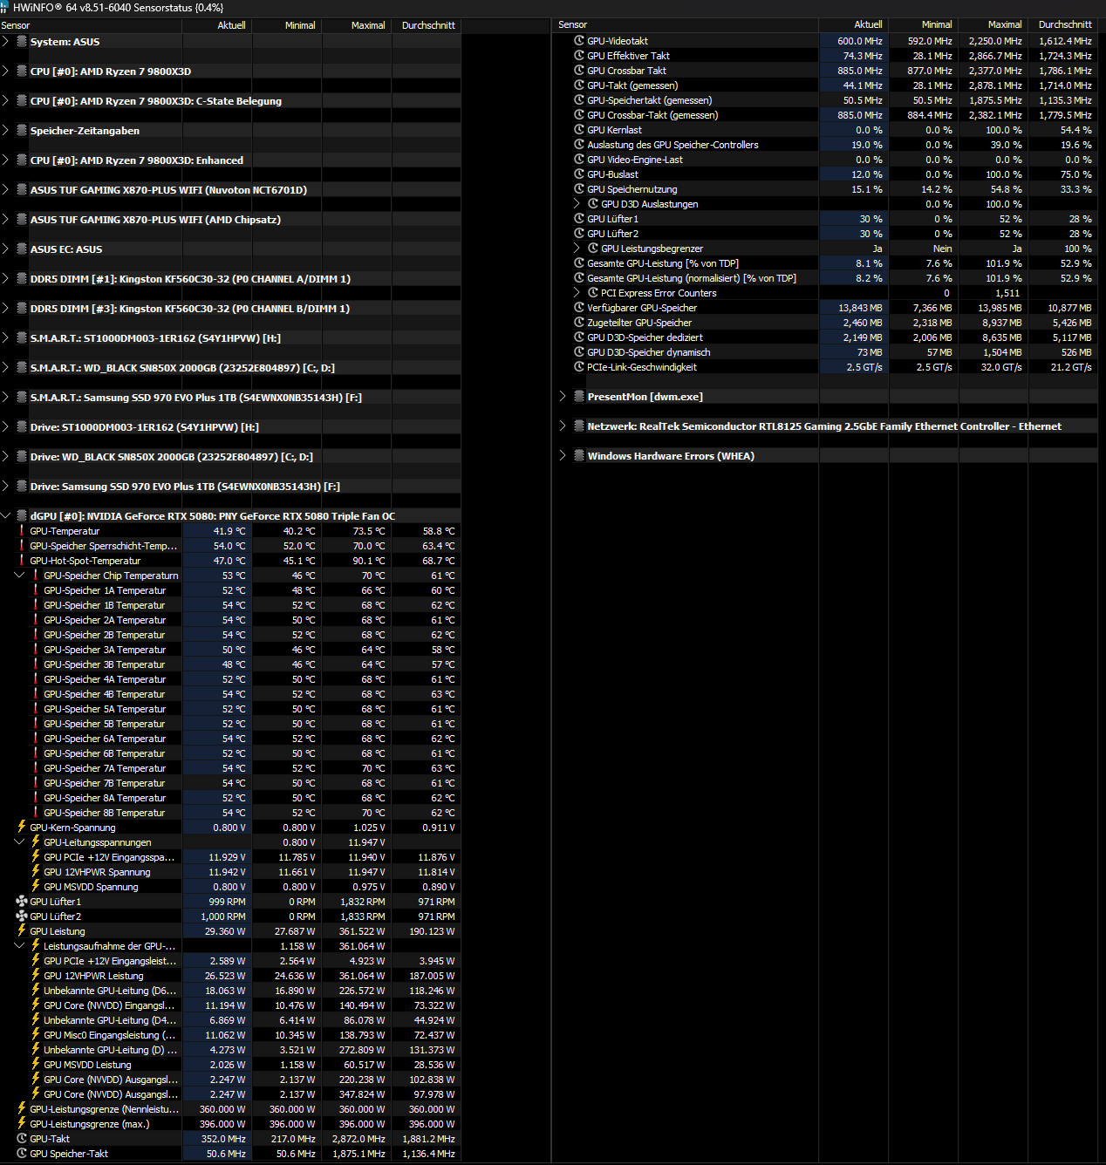This screenshot has width=1106, height=1165.
Task: Select the GPU PCIe +12V Eingangsspannung row
Action: coord(230,857)
